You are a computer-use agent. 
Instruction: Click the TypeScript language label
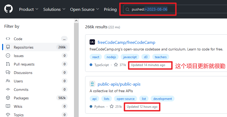[x=102, y=65]
